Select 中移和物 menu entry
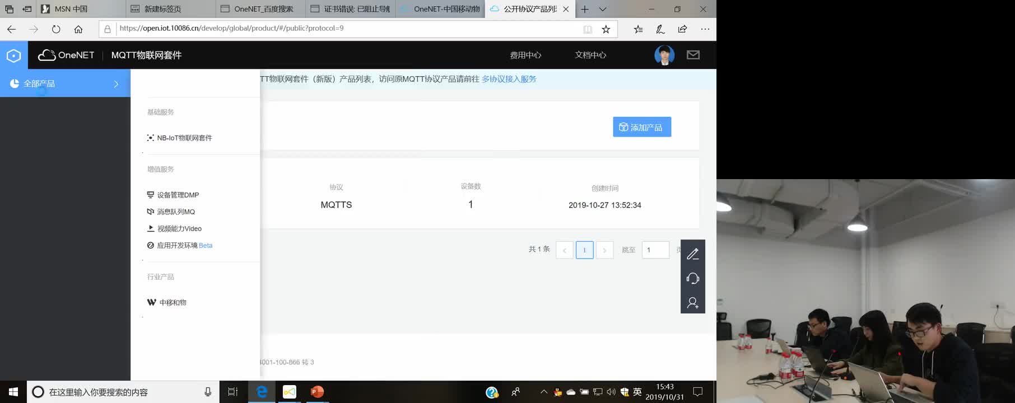The image size is (1015, 403). point(166,302)
